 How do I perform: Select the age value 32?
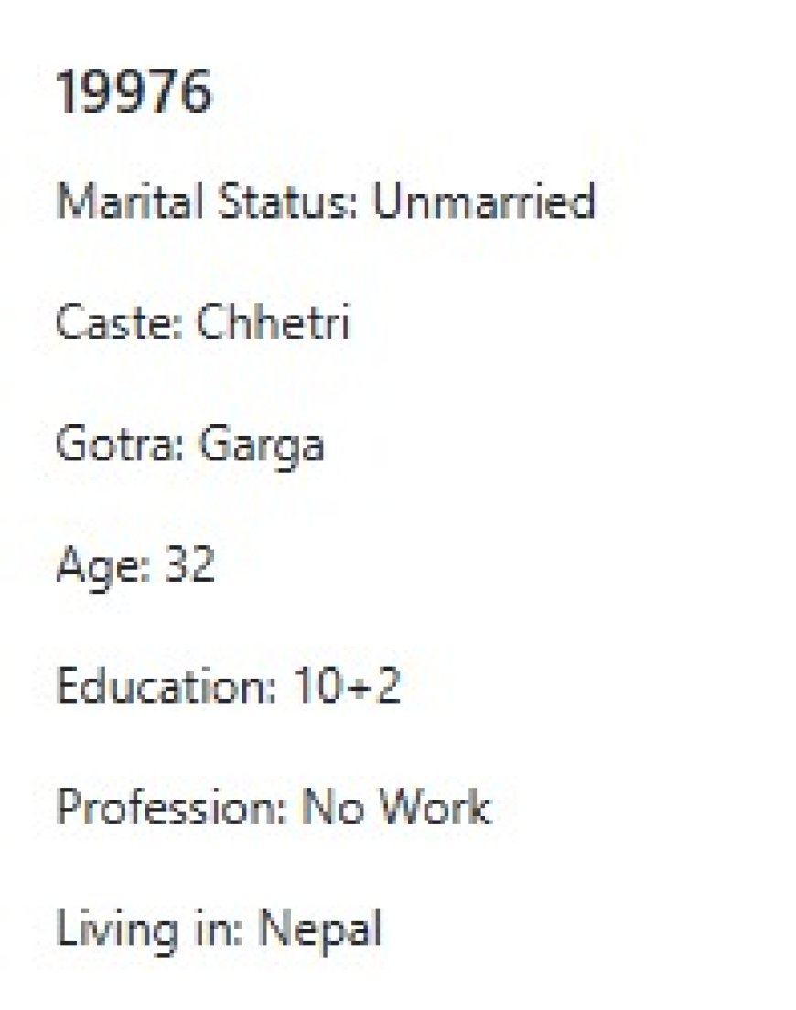[x=189, y=565]
